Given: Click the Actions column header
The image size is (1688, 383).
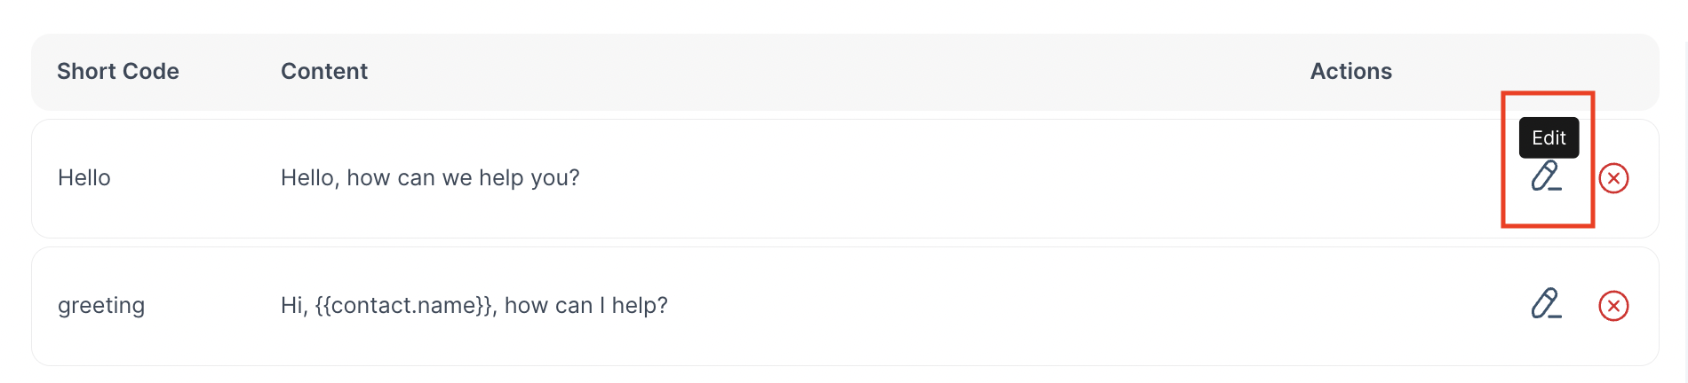Looking at the screenshot, I should tap(1350, 71).
